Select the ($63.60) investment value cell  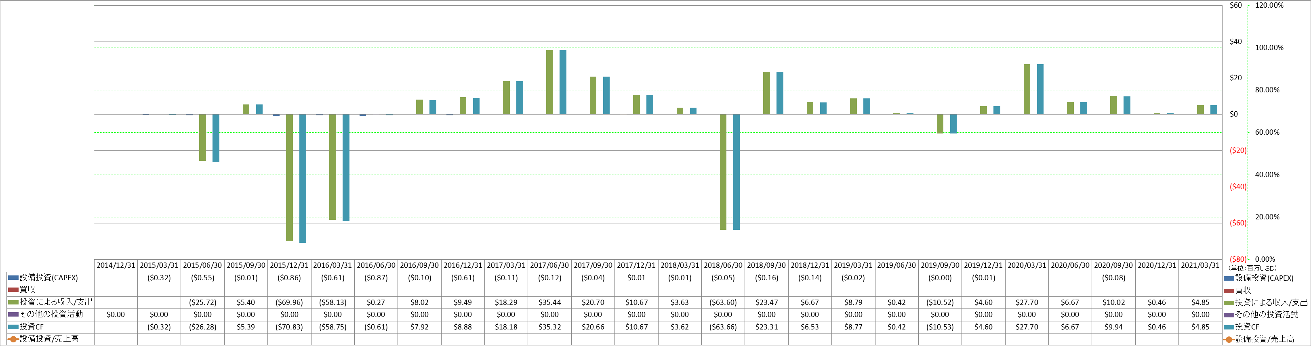(x=723, y=302)
